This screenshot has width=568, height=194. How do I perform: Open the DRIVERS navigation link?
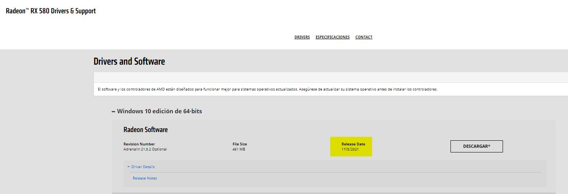[302, 37]
